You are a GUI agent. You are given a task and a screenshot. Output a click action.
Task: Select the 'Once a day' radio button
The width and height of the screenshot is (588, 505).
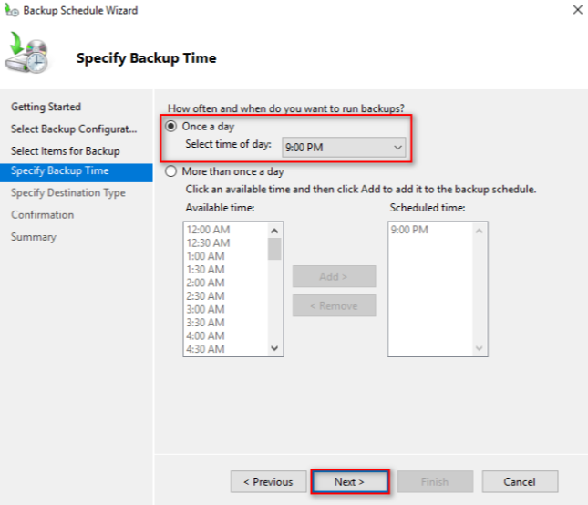171,127
